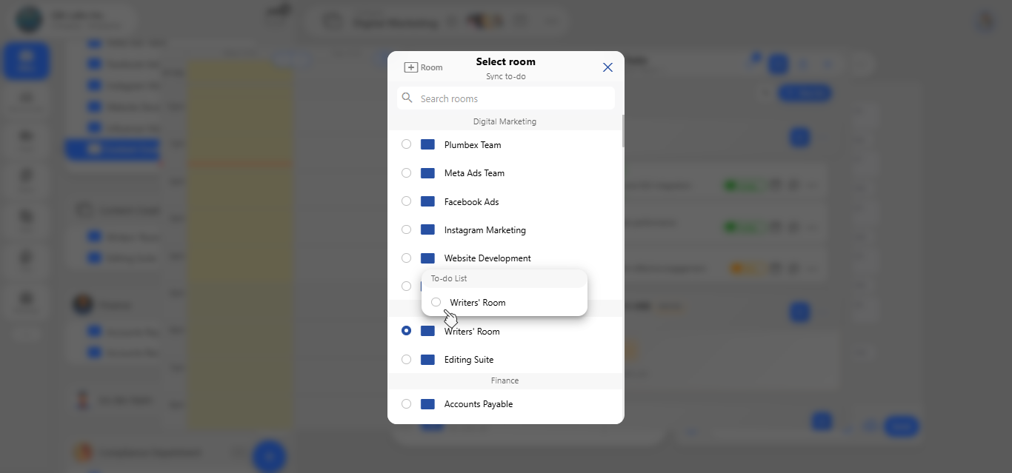Close the Select room dialog
The width and height of the screenshot is (1012, 473).
coord(607,67)
